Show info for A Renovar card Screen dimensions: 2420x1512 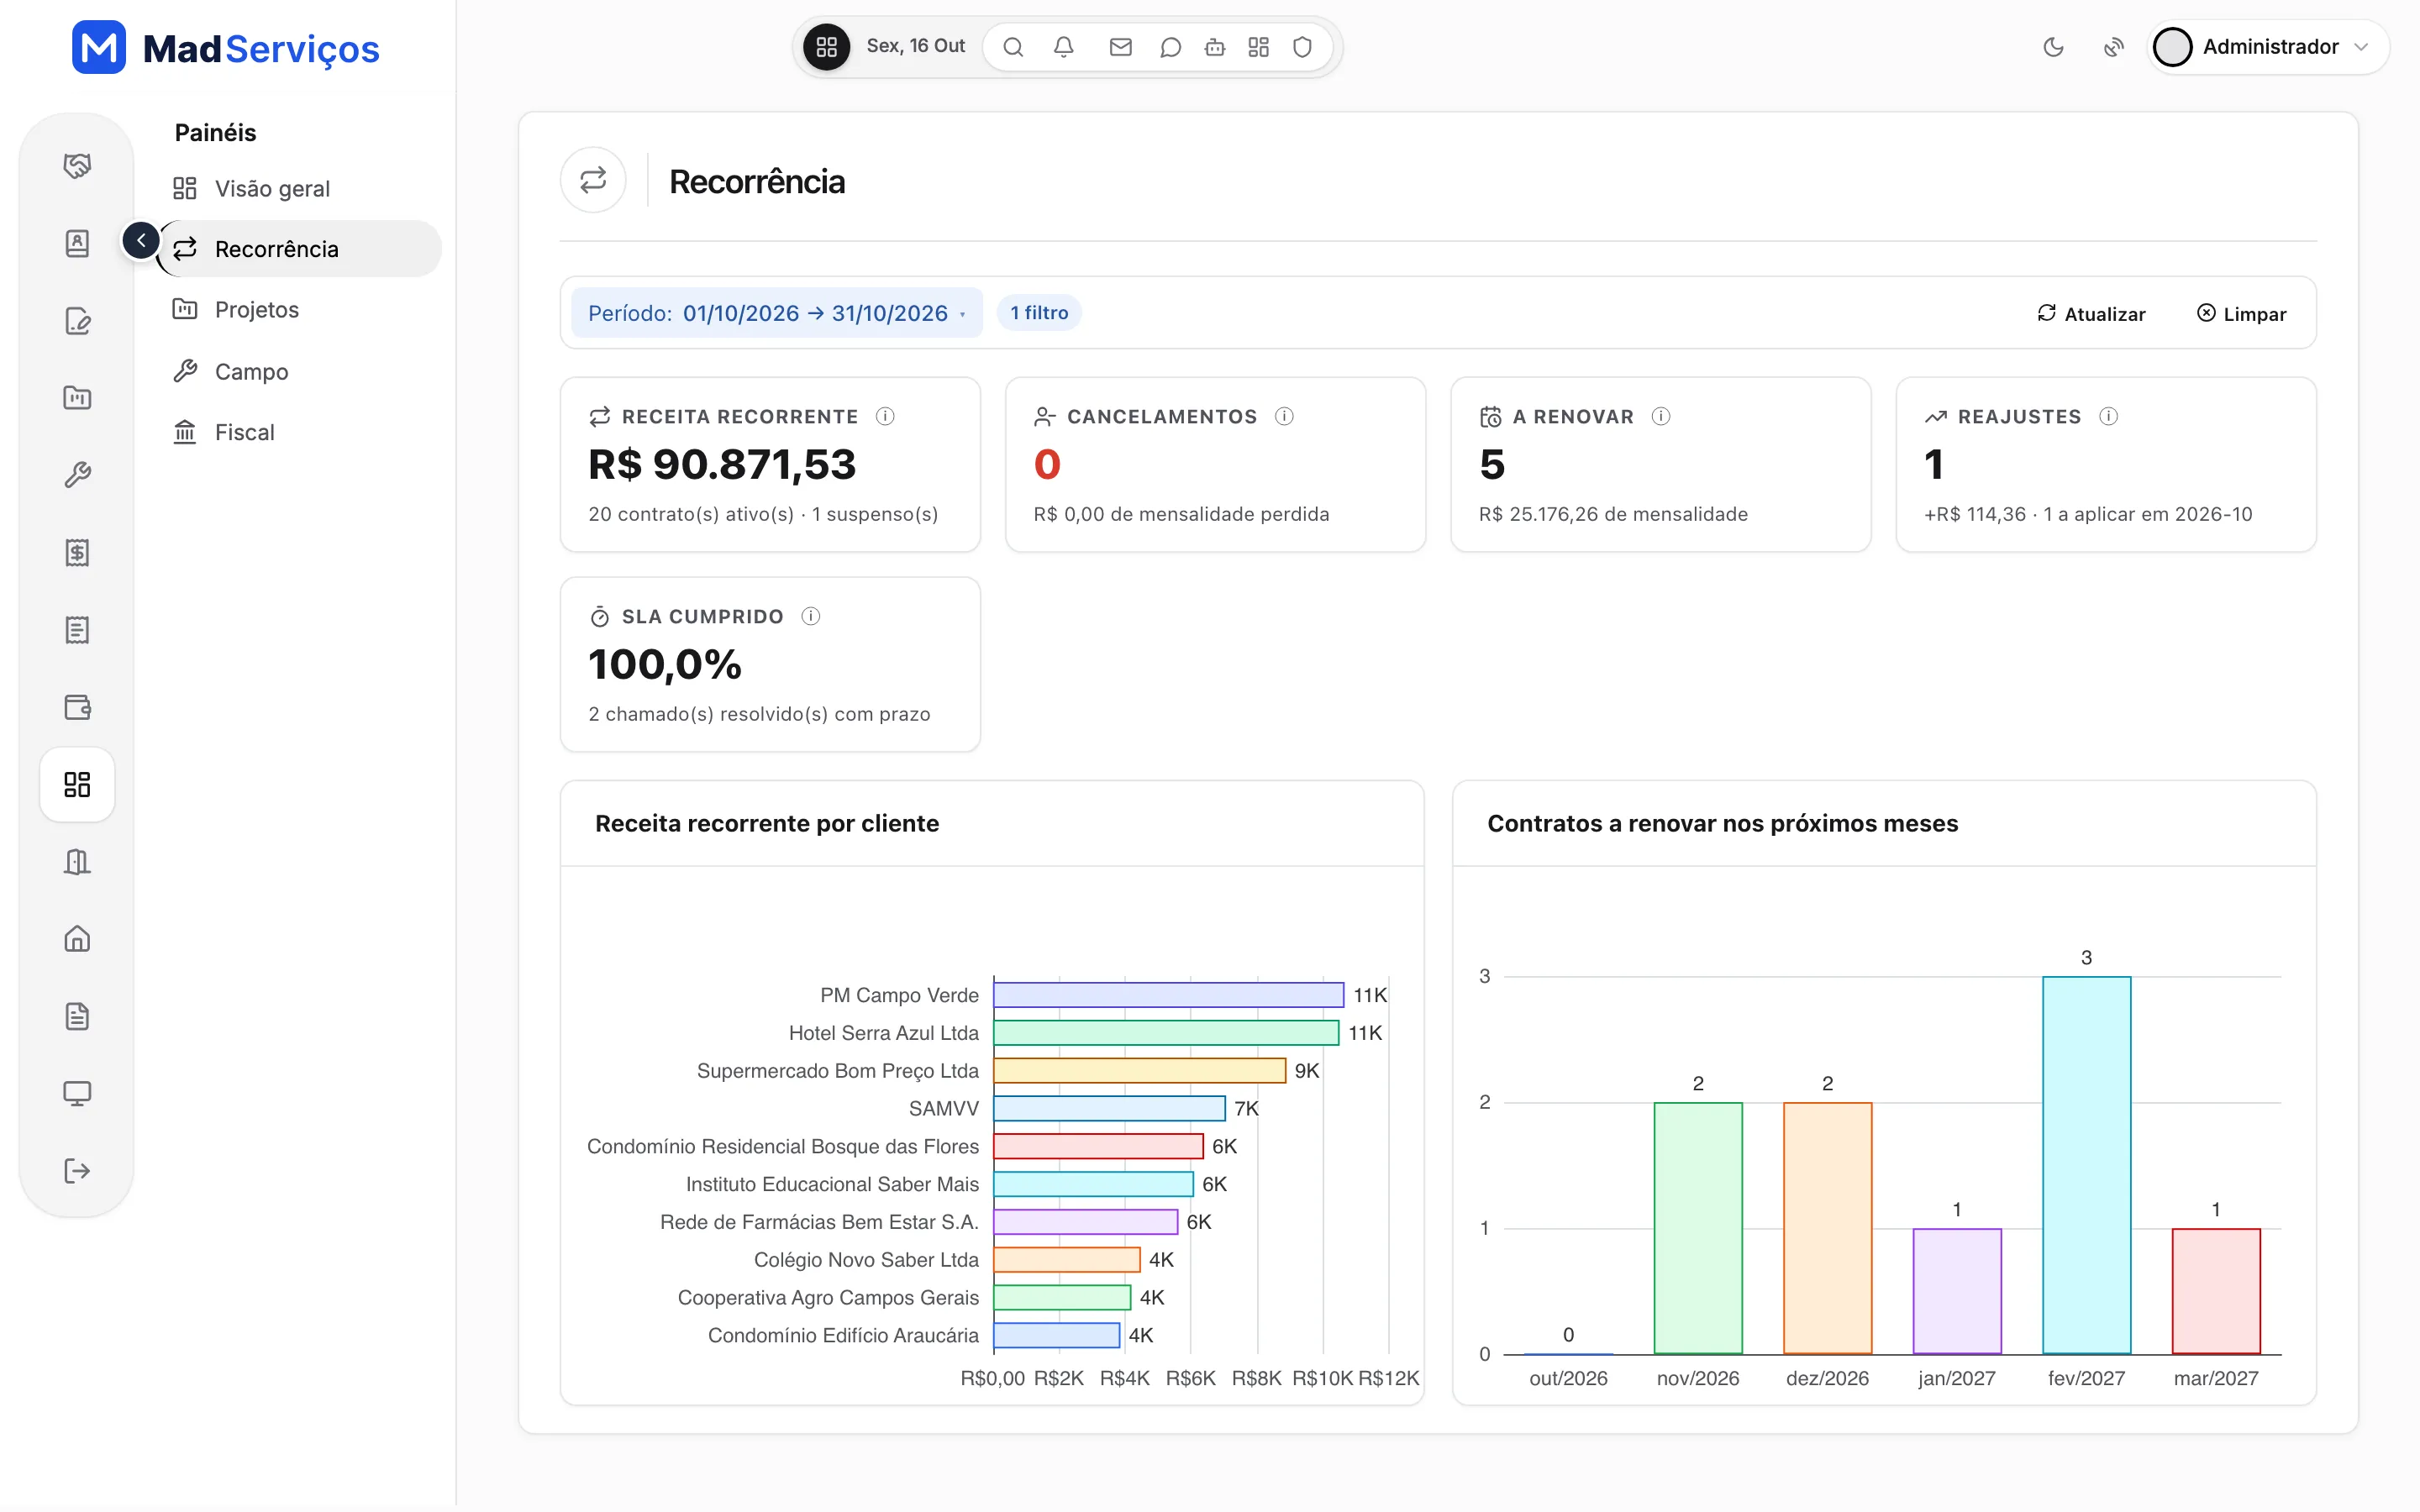click(1661, 416)
